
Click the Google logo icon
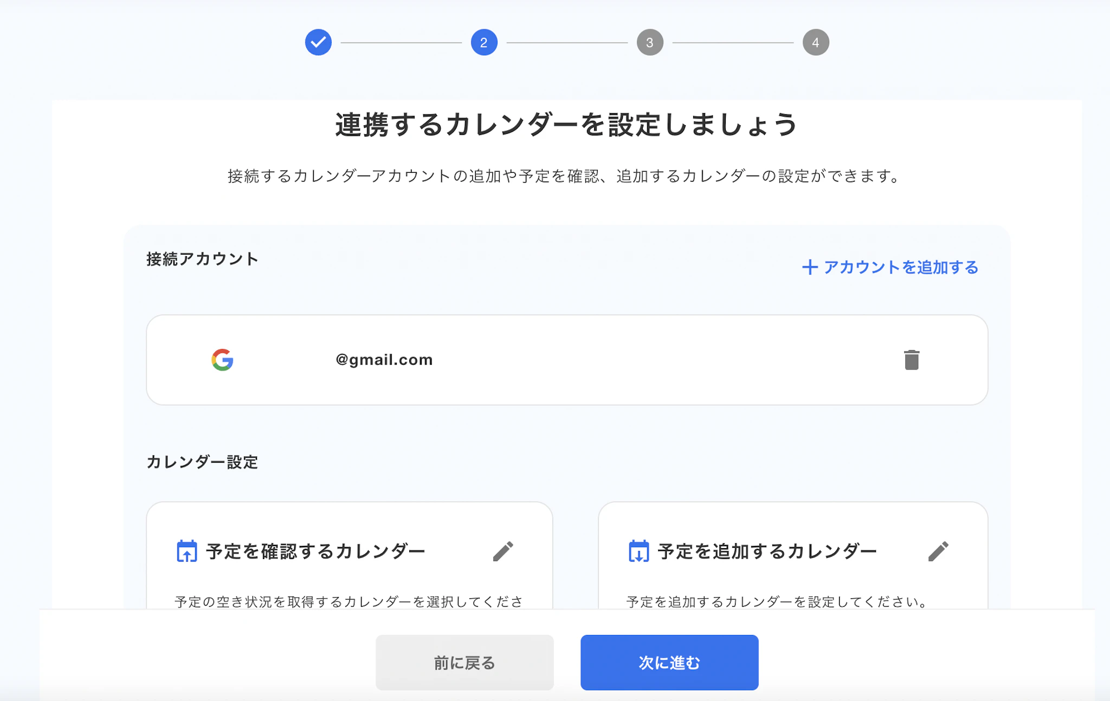click(222, 360)
